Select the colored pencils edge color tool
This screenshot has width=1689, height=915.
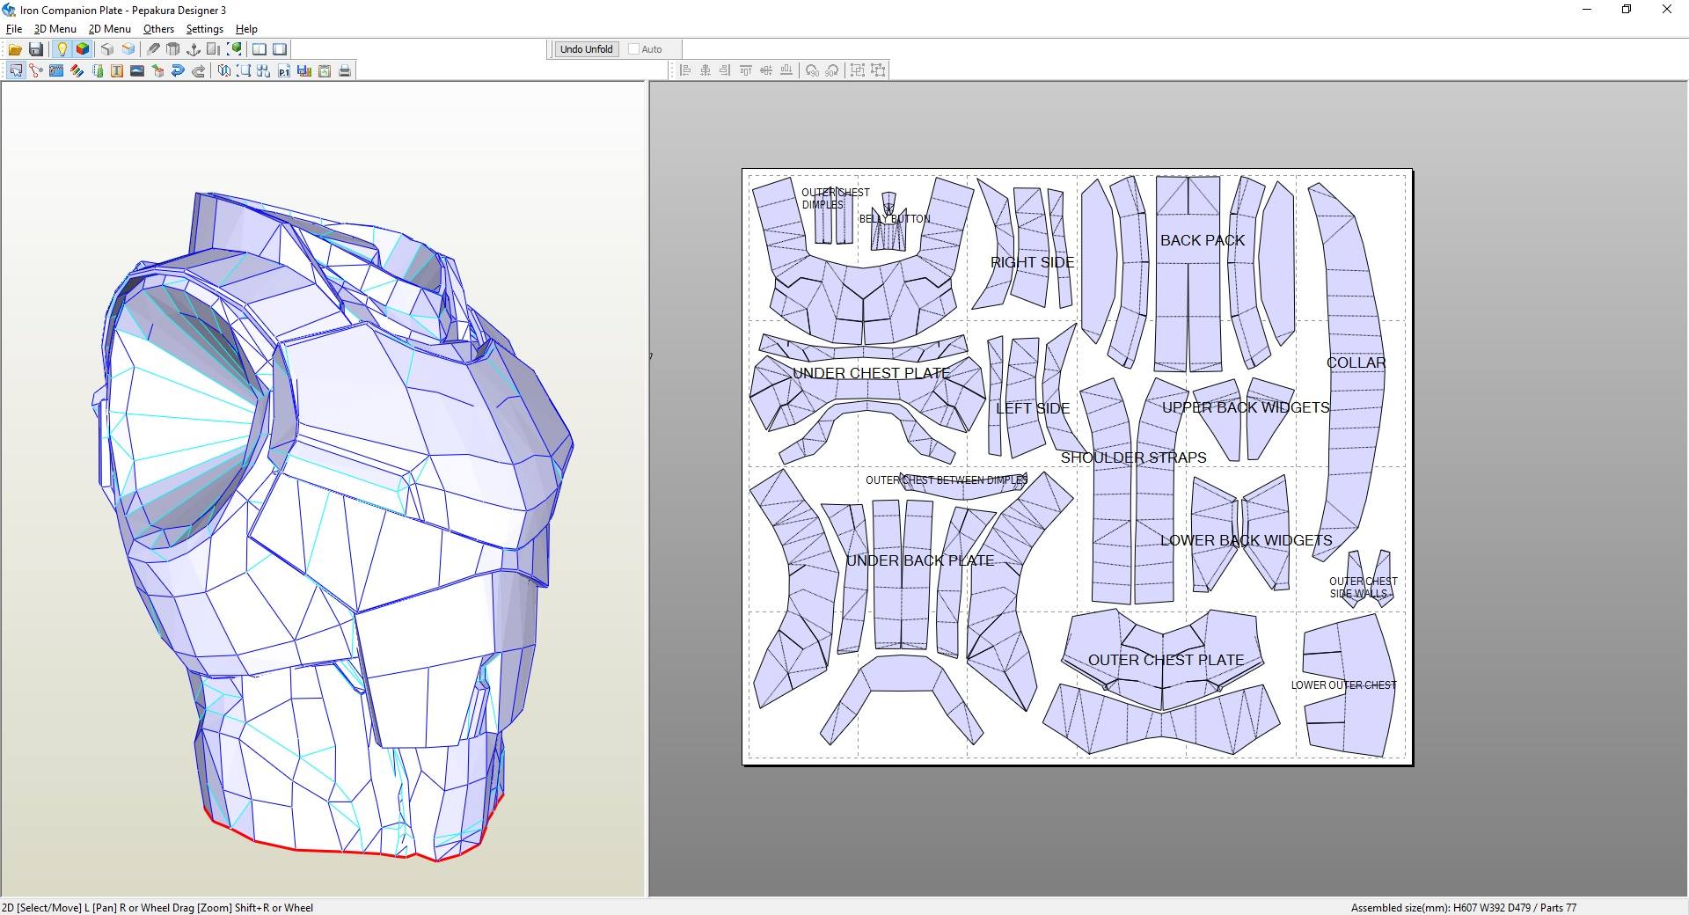coord(77,70)
